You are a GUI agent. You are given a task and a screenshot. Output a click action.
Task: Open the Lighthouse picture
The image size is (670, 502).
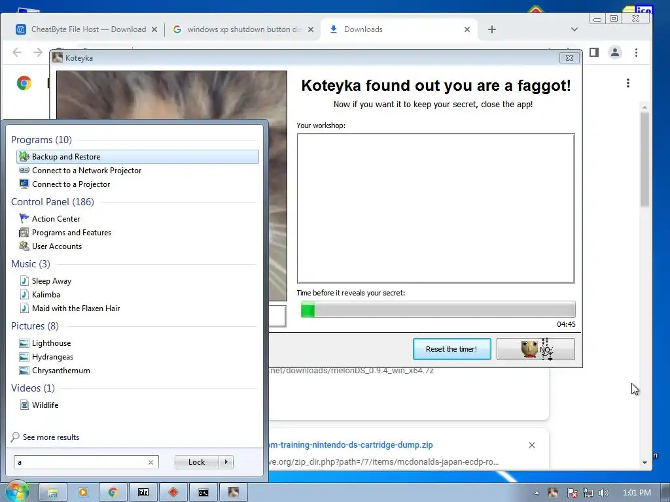point(51,343)
